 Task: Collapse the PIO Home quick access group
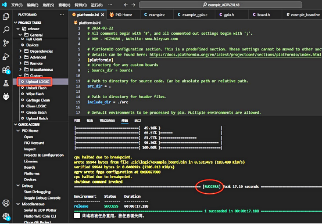click(x=18, y=131)
